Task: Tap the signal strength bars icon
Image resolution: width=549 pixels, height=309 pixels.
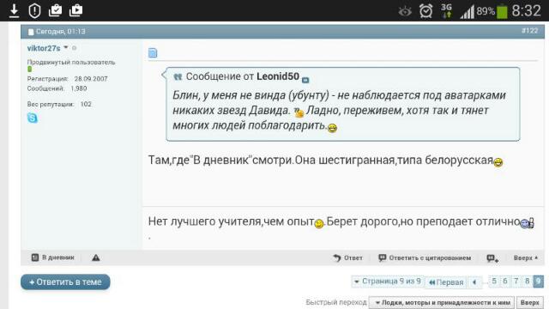Action: (467, 11)
